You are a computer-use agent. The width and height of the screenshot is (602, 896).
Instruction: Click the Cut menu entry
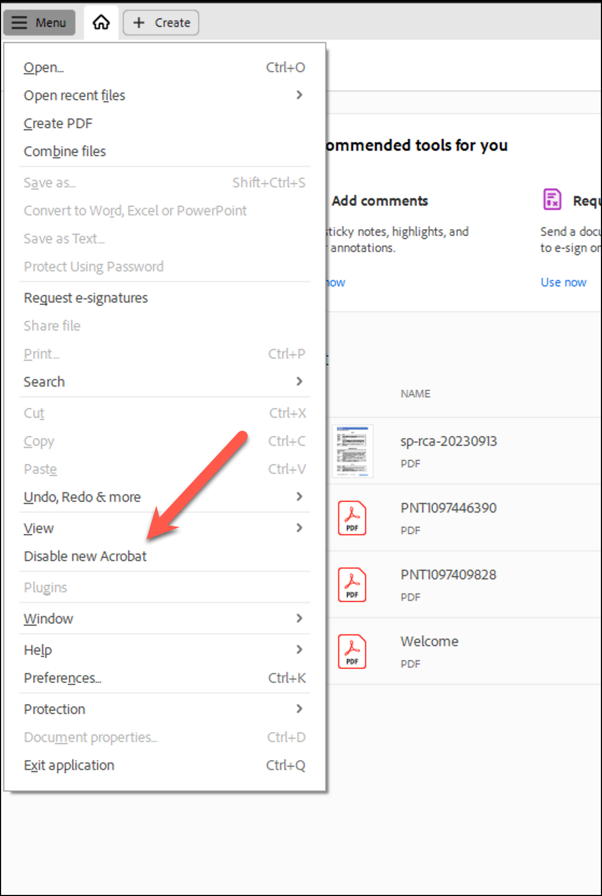pyautogui.click(x=164, y=413)
